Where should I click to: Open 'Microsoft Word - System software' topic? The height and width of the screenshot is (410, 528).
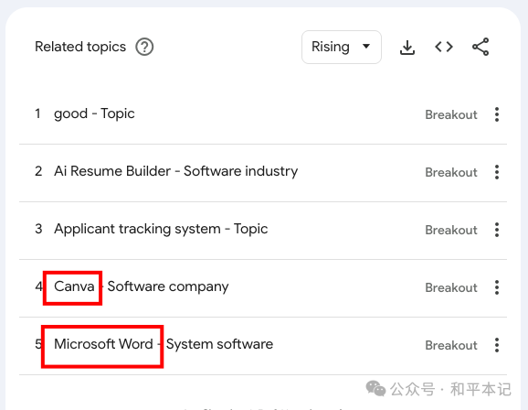pos(164,344)
